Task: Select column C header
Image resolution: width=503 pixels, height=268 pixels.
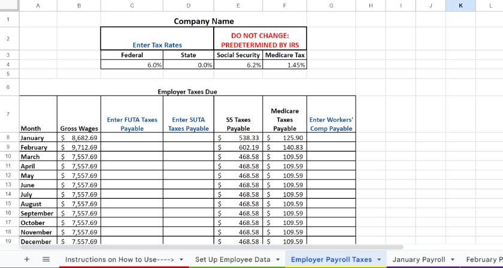Action: click(132, 5)
